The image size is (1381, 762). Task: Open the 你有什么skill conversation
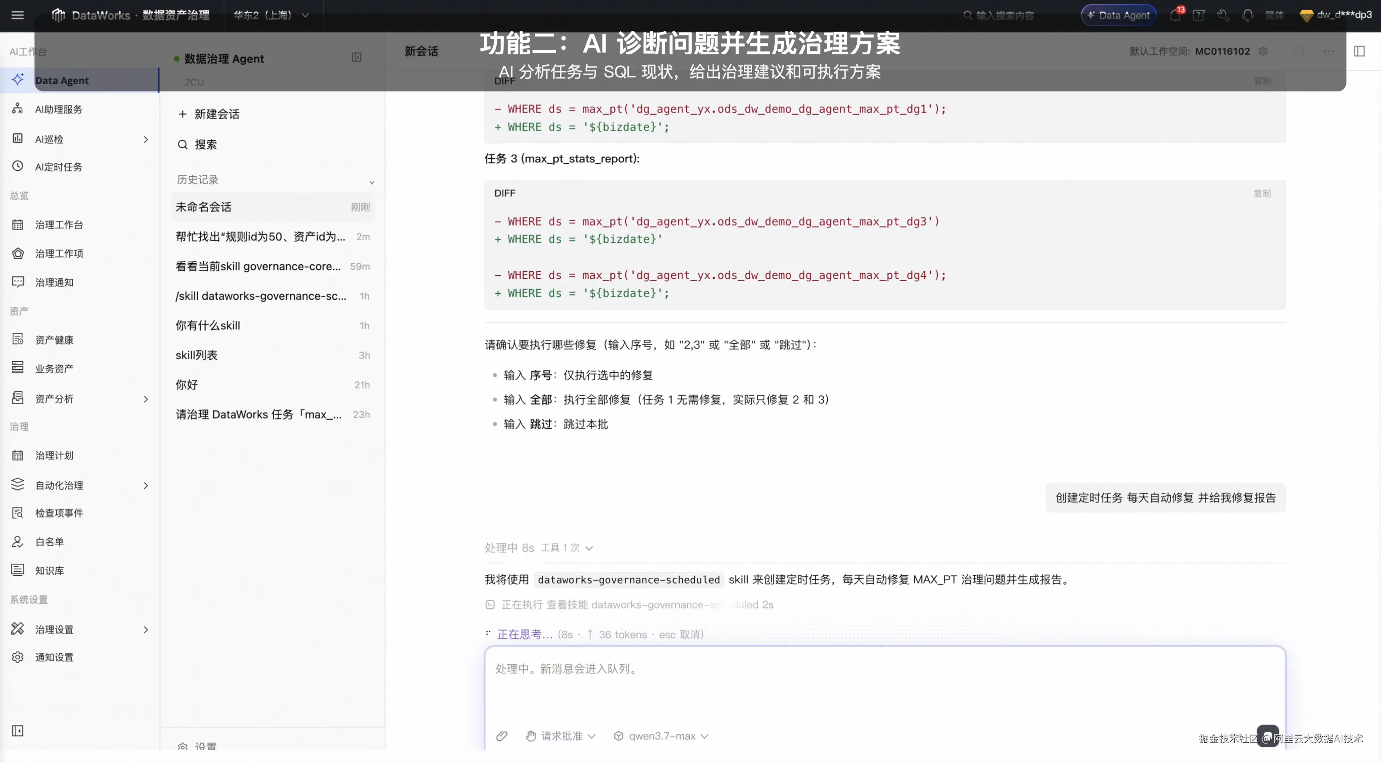pos(273,325)
